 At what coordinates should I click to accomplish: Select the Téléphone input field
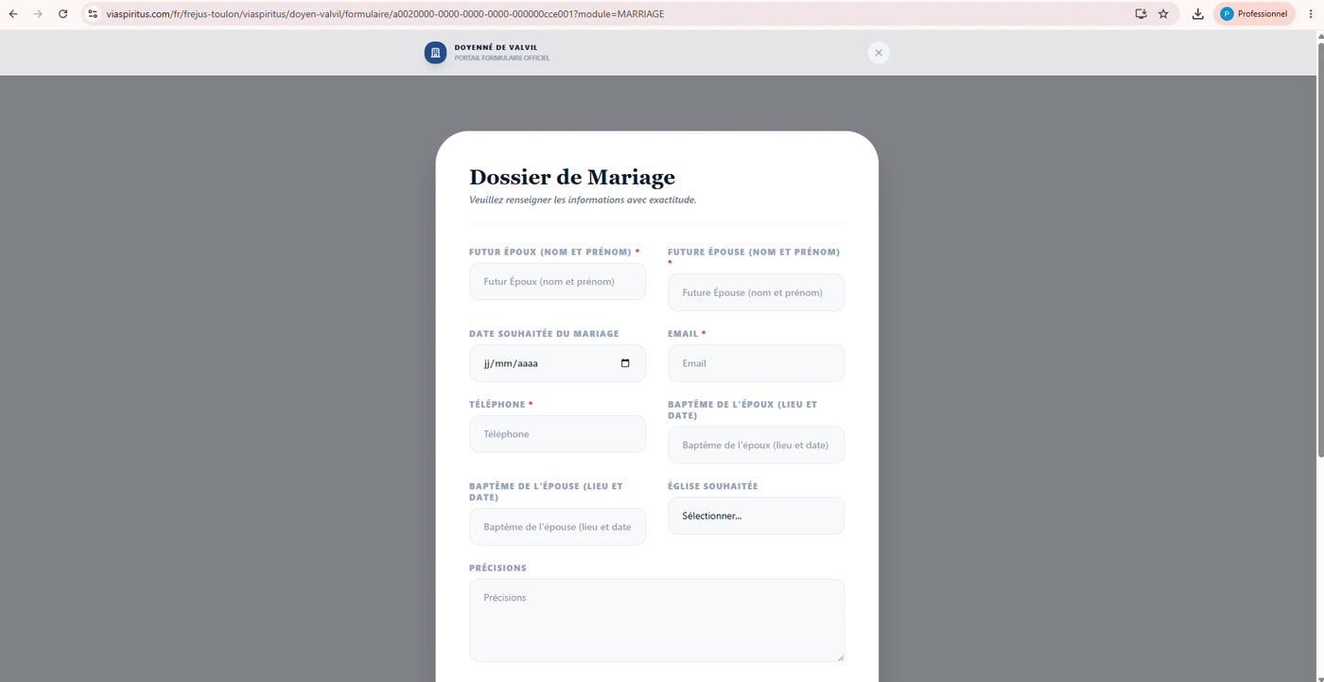[x=557, y=434]
